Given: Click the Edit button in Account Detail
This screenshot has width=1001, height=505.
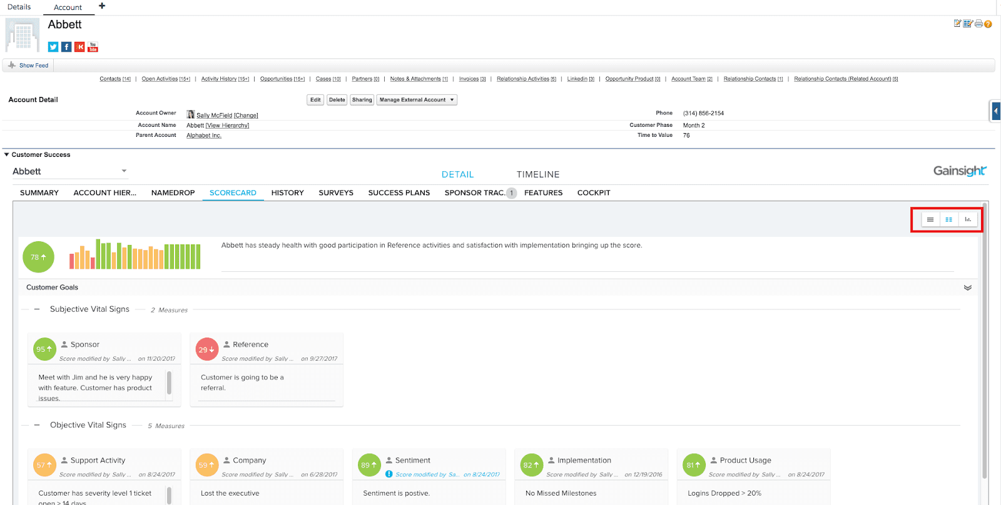Looking at the screenshot, I should pyautogui.click(x=315, y=100).
